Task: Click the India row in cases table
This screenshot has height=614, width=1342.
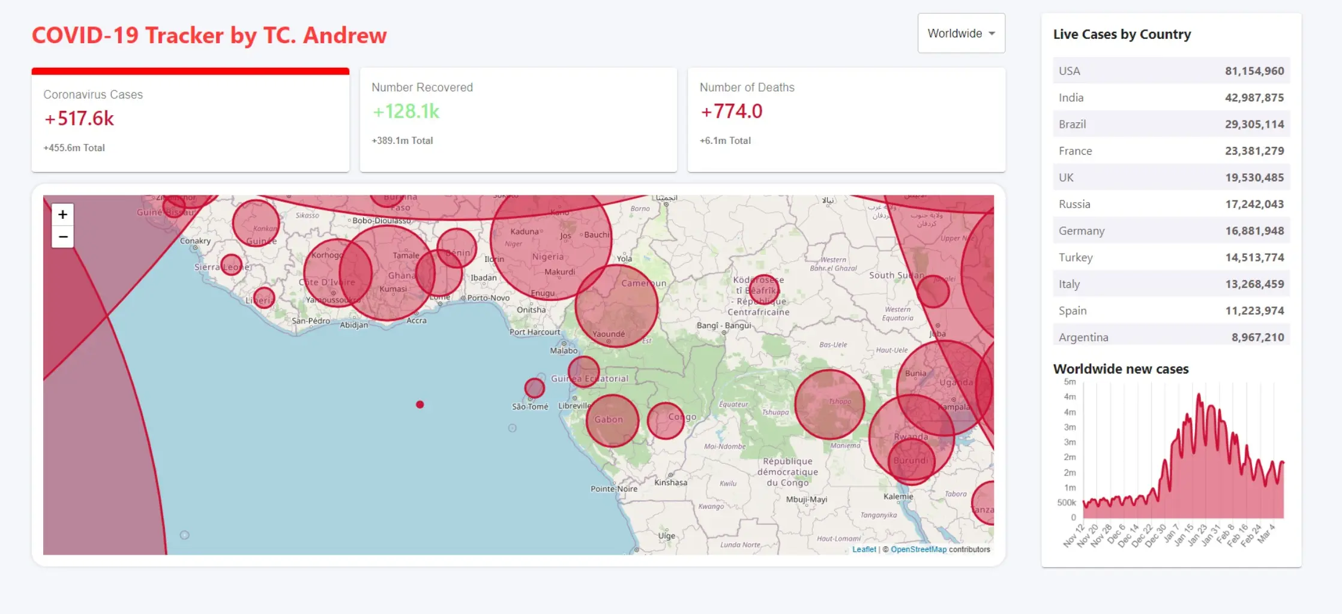Action: tap(1171, 98)
